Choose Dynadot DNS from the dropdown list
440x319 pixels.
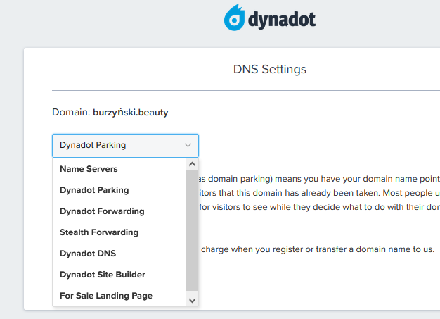click(x=88, y=254)
